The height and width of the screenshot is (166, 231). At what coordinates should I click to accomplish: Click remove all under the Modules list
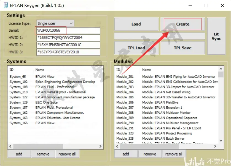(174, 154)
